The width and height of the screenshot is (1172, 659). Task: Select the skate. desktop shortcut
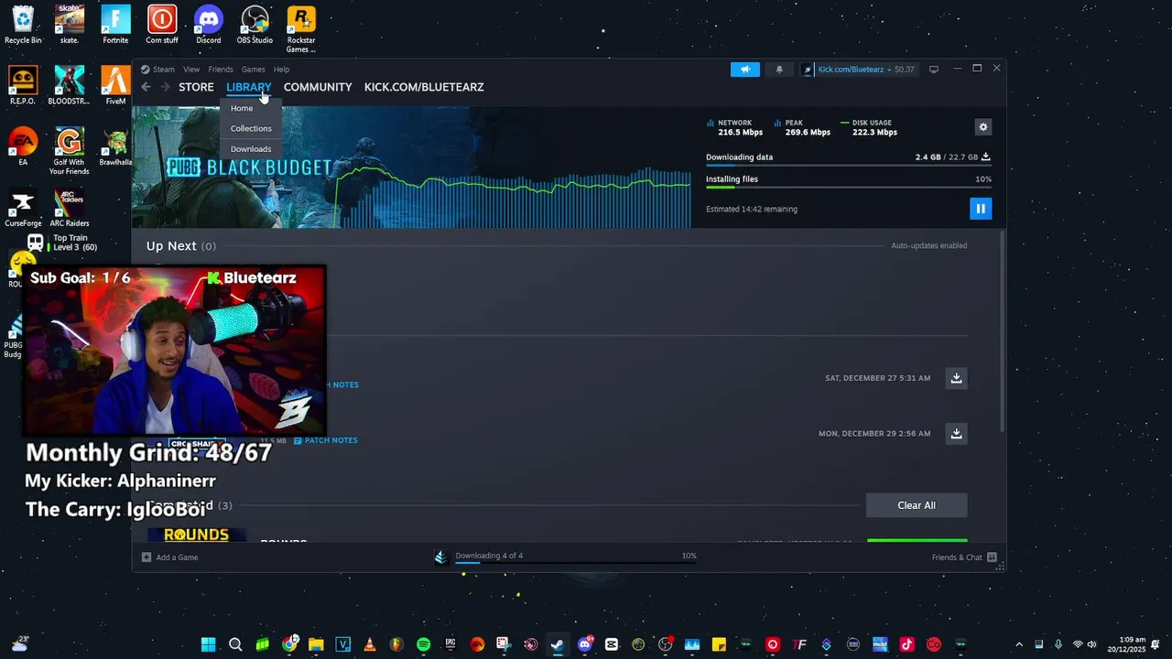point(70,24)
